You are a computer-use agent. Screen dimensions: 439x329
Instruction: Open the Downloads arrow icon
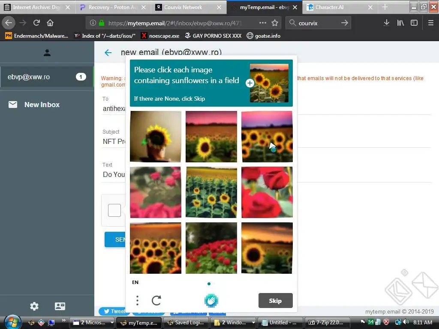click(386, 23)
